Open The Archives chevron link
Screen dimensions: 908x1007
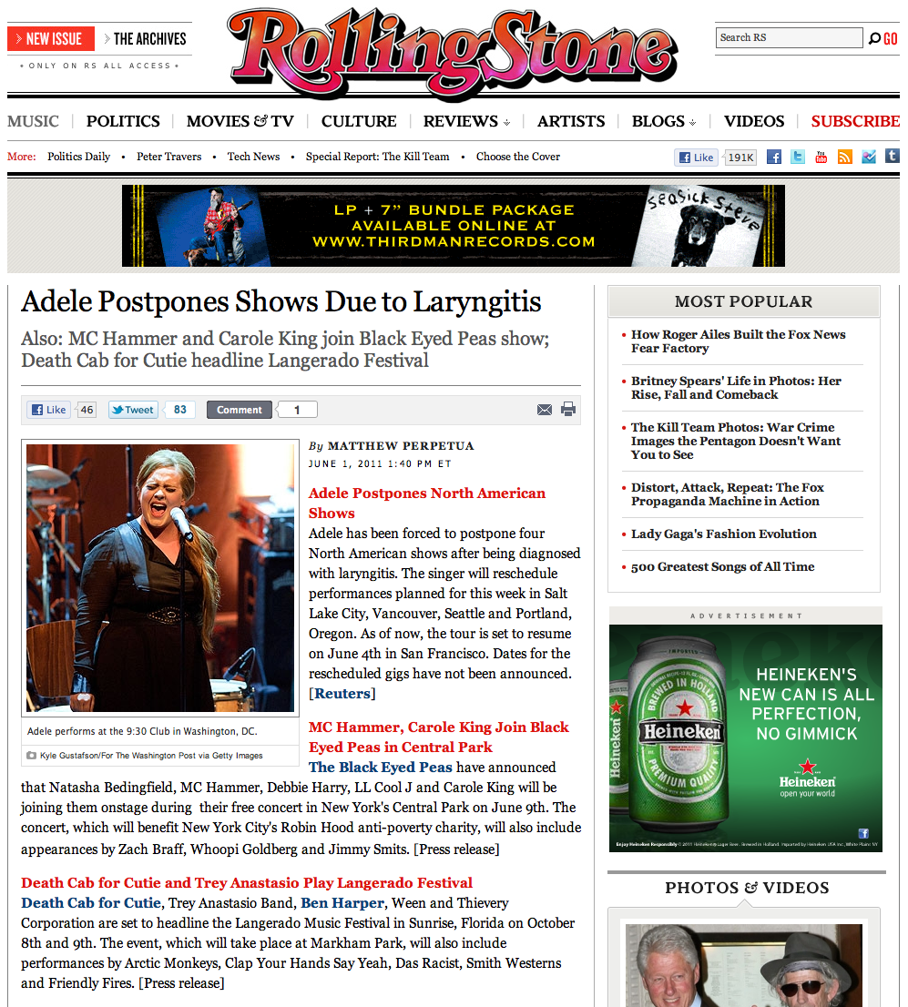click(145, 39)
